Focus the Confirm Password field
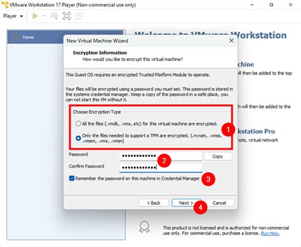Viewport: 301px width, 247px height. [x=161, y=168]
